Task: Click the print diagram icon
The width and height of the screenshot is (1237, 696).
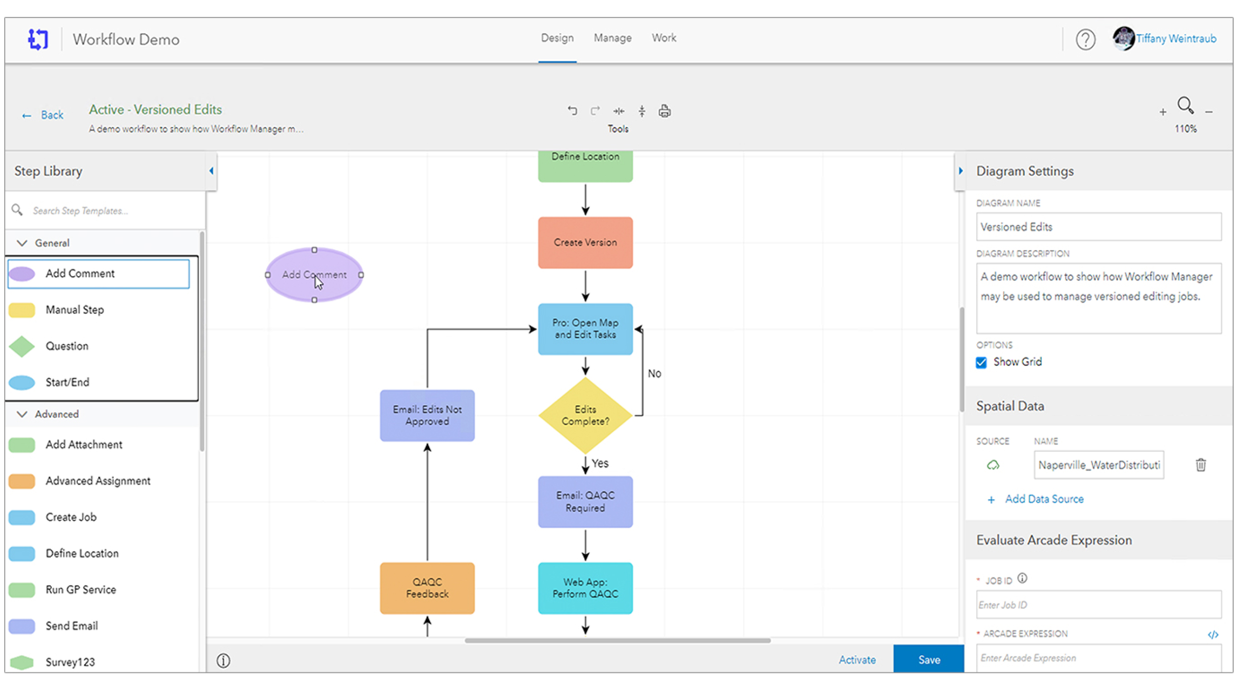Action: pyautogui.click(x=665, y=111)
